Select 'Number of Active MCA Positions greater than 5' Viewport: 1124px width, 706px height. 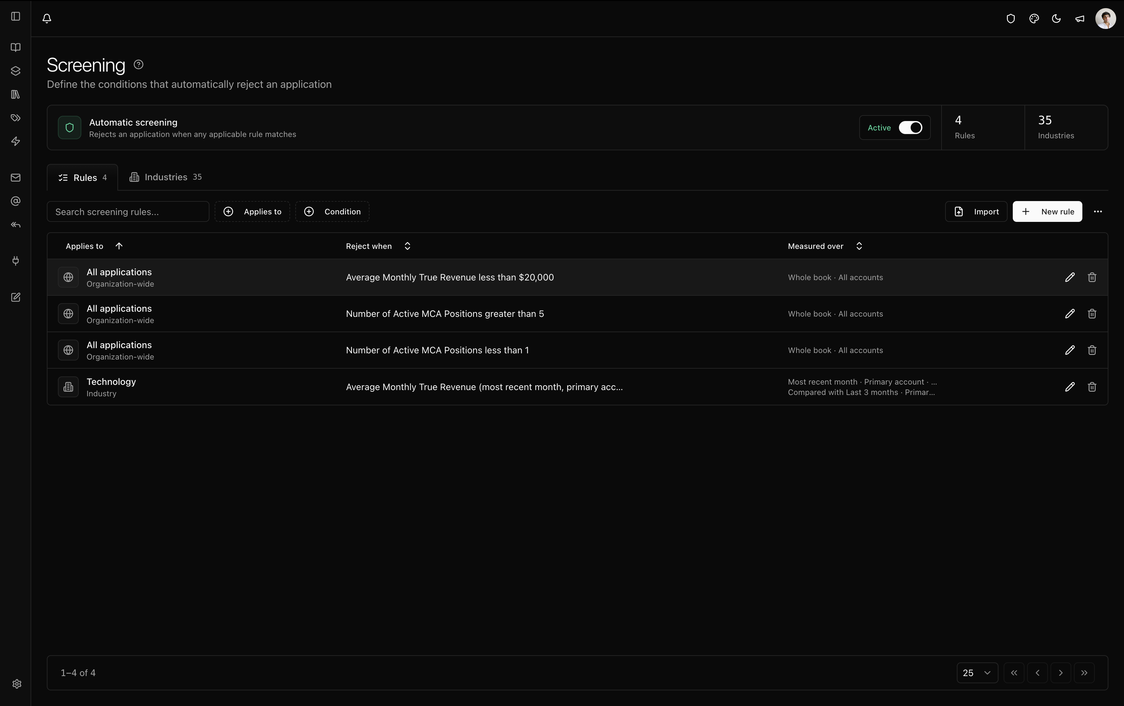(x=445, y=314)
